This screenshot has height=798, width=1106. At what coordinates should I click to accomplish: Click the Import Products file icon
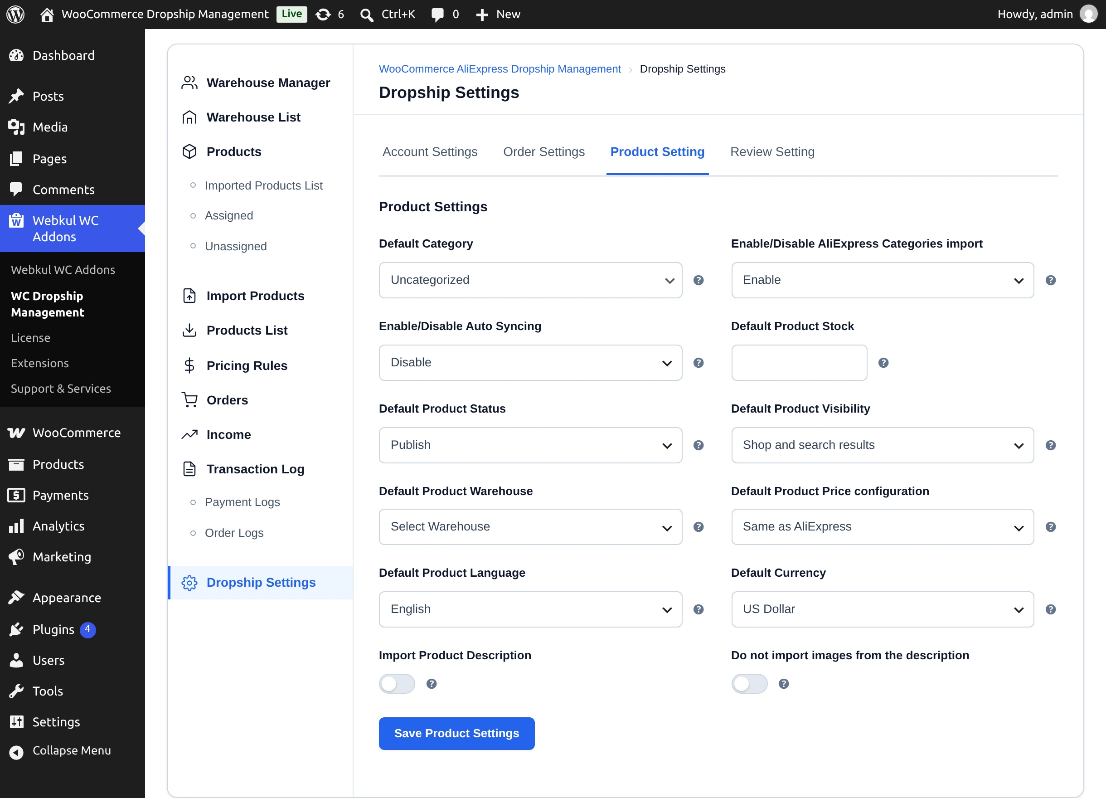tap(189, 296)
